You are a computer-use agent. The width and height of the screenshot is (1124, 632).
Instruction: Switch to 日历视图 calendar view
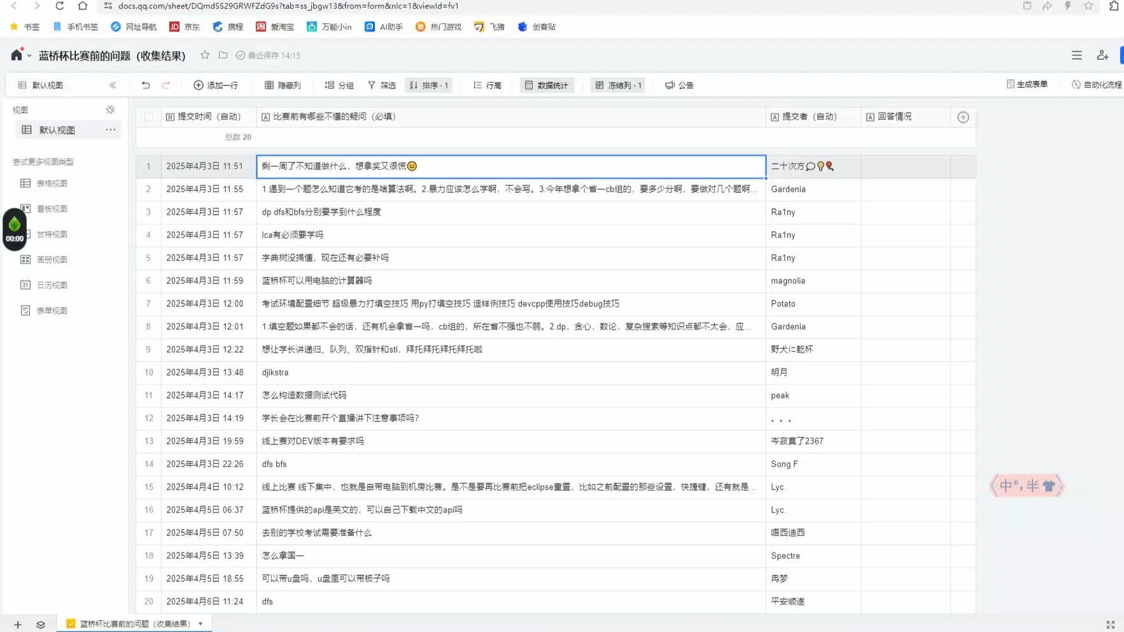(x=52, y=284)
